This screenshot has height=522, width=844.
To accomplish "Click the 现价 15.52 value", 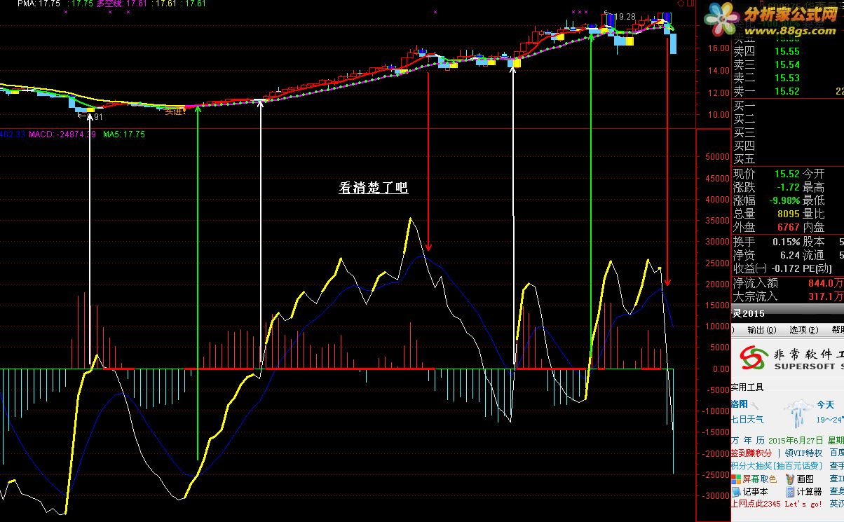I will (x=787, y=174).
